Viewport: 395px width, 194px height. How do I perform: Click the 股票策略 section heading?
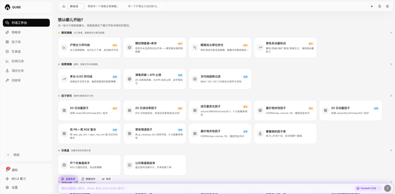(67, 64)
